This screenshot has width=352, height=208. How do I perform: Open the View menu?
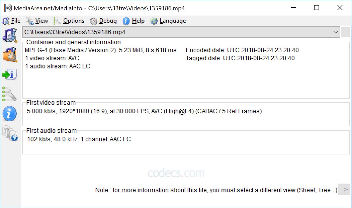tap(41, 21)
